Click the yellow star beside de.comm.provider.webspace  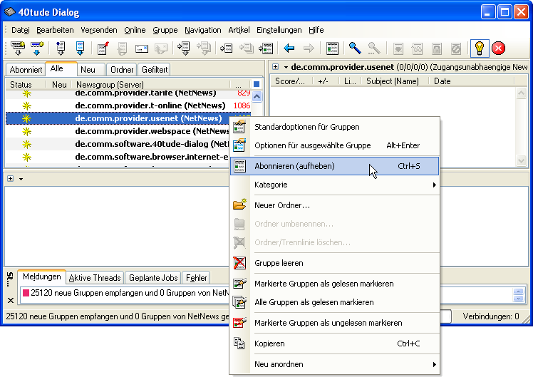[x=27, y=131]
